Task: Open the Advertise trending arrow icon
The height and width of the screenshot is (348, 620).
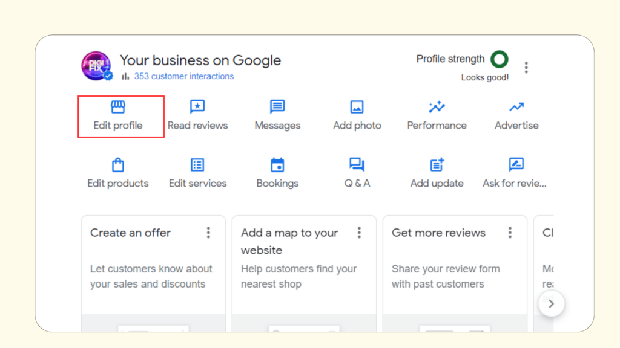Action: click(516, 107)
